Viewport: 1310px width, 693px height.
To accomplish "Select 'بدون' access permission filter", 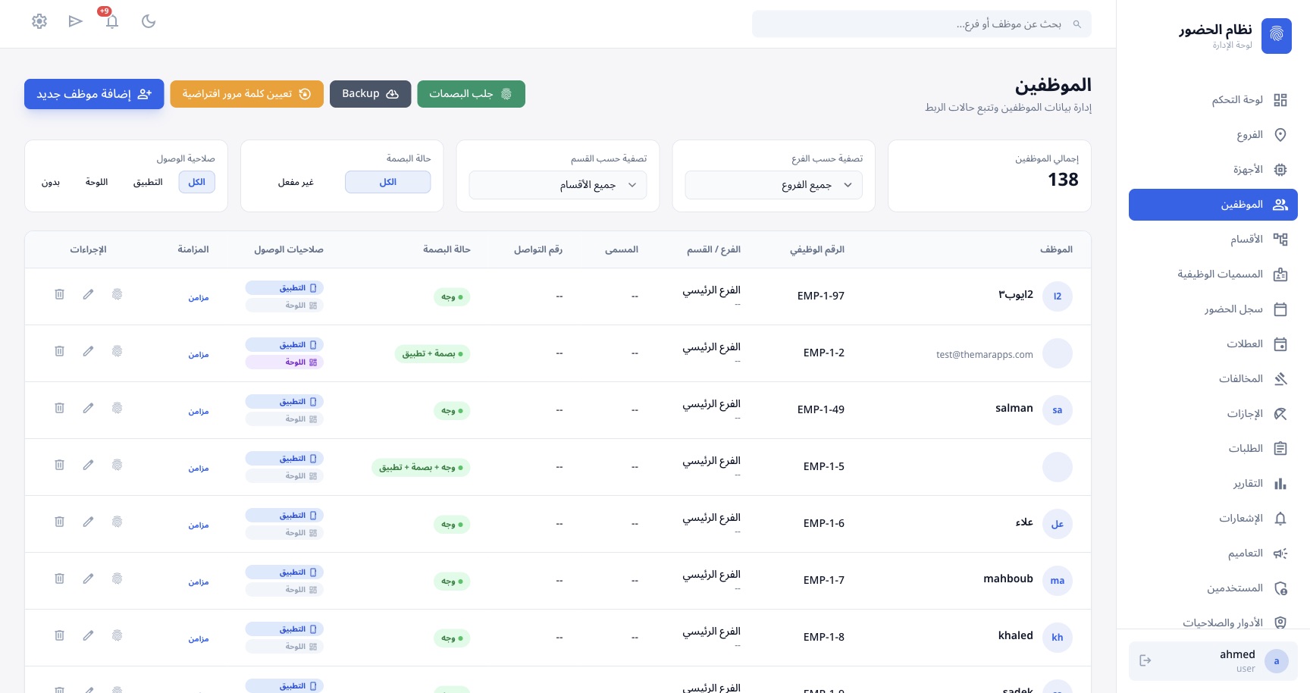I will pyautogui.click(x=51, y=182).
